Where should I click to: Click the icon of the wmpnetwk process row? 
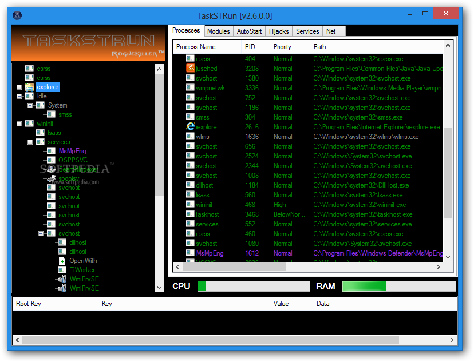click(190, 87)
